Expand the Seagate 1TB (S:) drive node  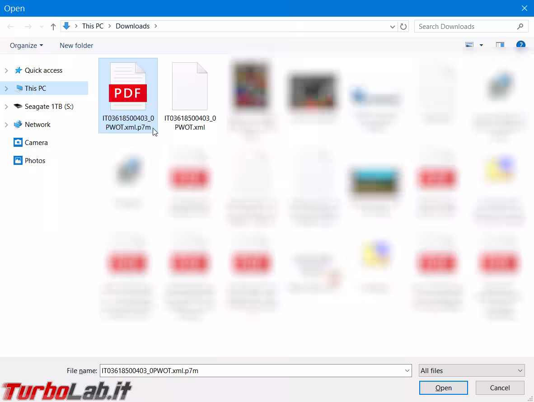(x=6, y=107)
